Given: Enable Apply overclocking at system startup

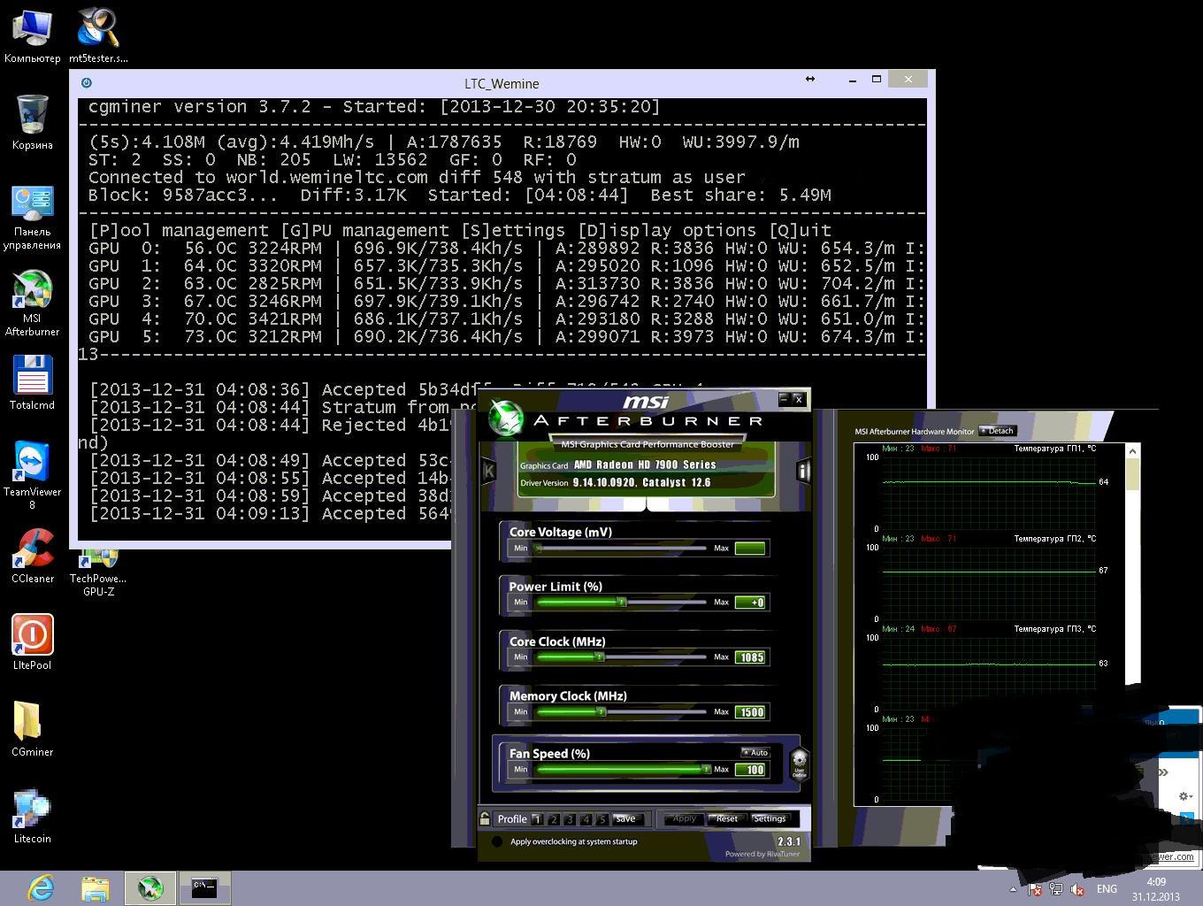Looking at the screenshot, I should (x=497, y=841).
